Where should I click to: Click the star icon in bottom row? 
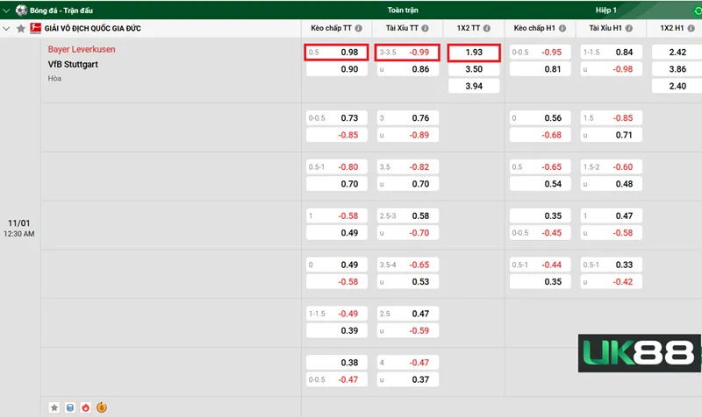(x=54, y=407)
